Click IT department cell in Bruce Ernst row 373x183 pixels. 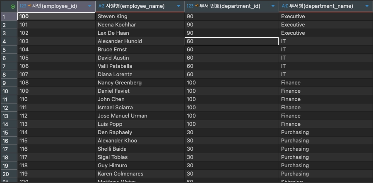point(326,50)
